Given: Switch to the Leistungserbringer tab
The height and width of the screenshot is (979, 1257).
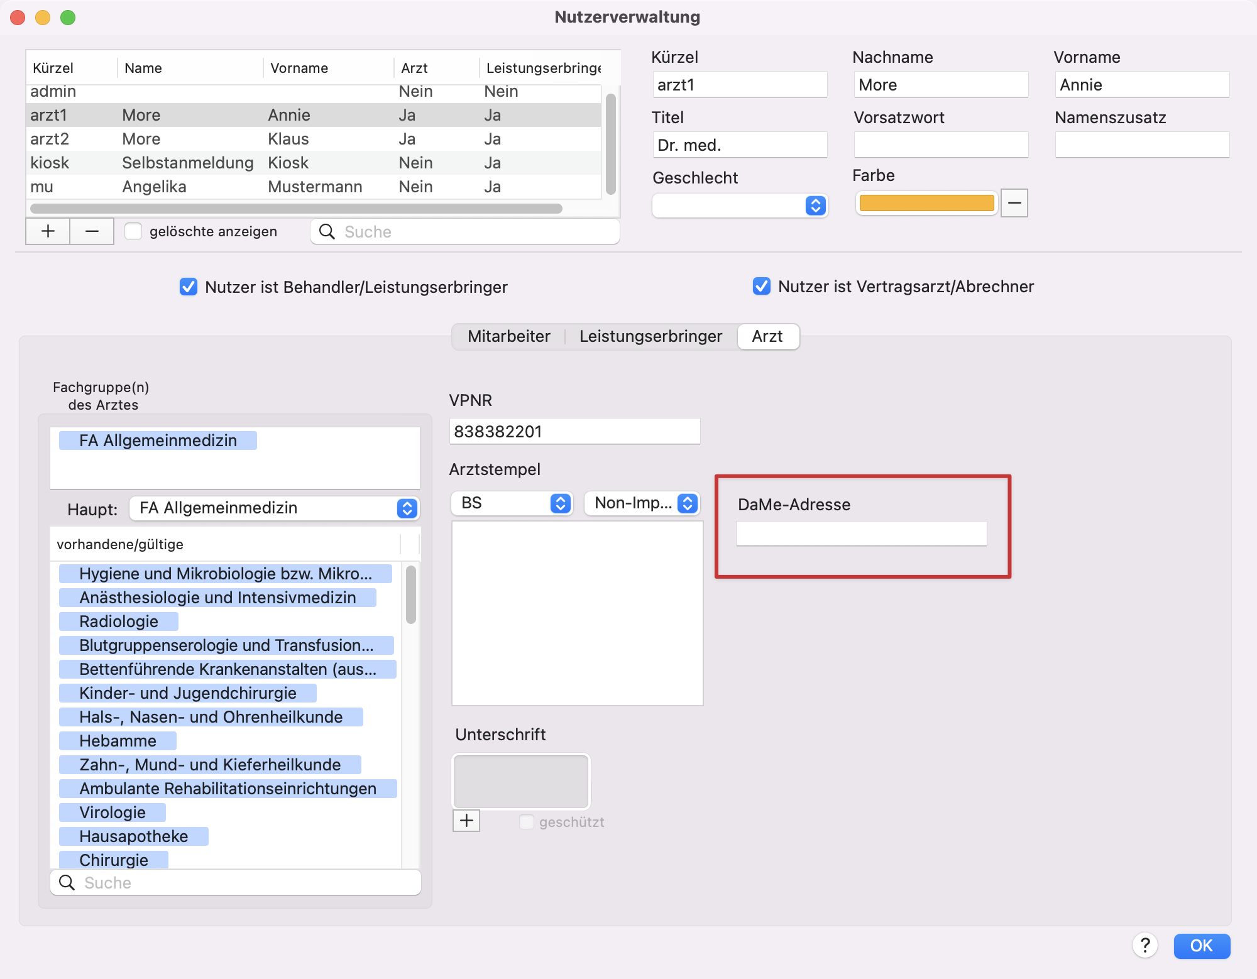Looking at the screenshot, I should tap(650, 336).
